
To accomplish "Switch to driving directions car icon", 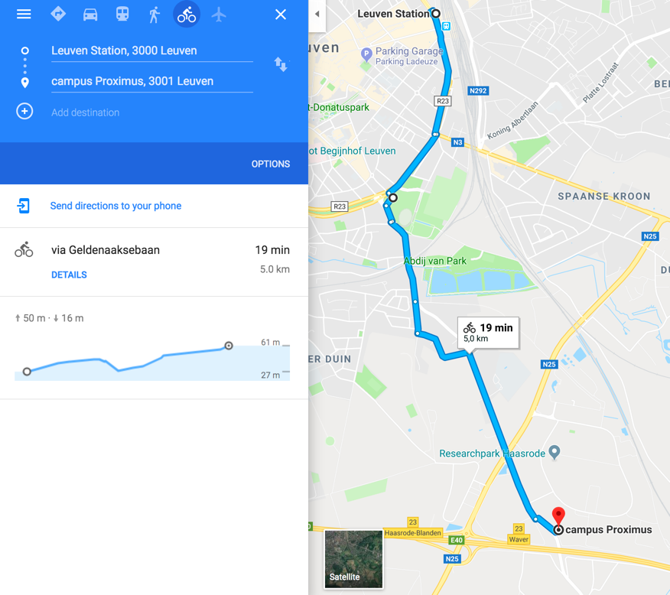I will click(90, 15).
